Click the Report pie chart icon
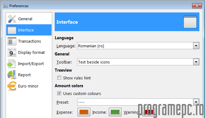 [12, 75]
